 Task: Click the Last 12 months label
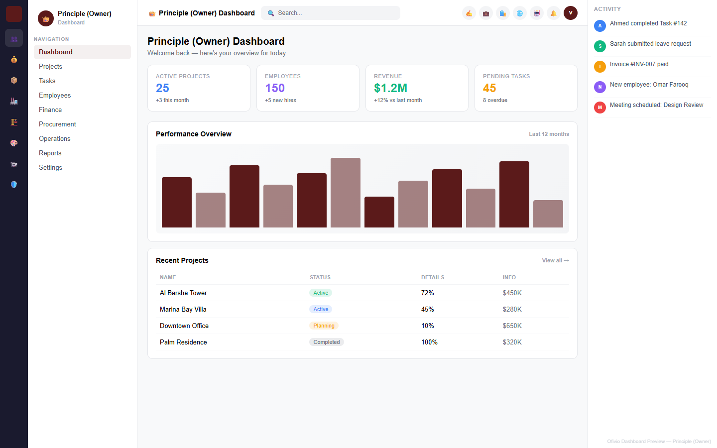pyautogui.click(x=549, y=134)
